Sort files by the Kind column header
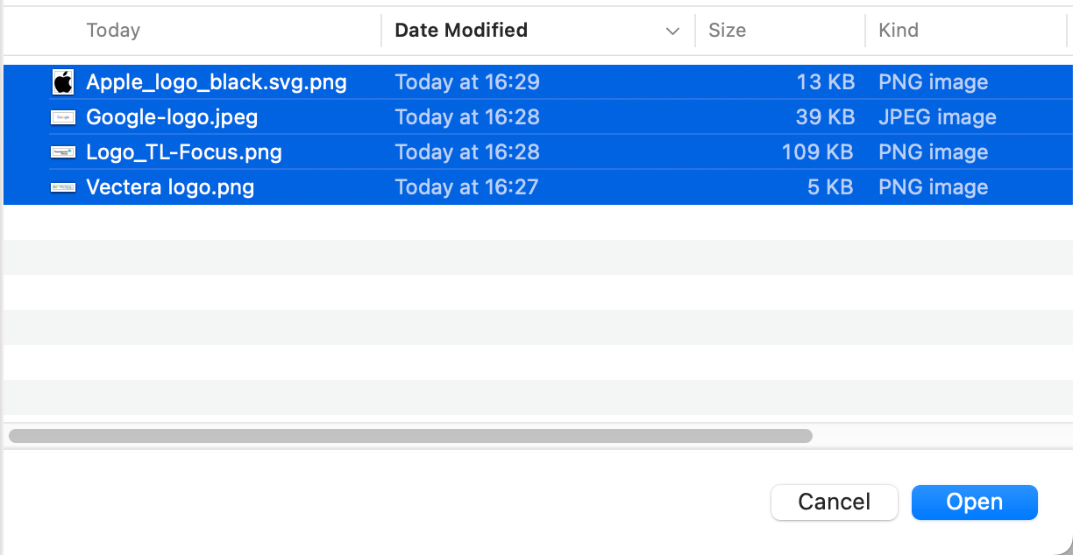The height and width of the screenshot is (555, 1073). (x=899, y=30)
